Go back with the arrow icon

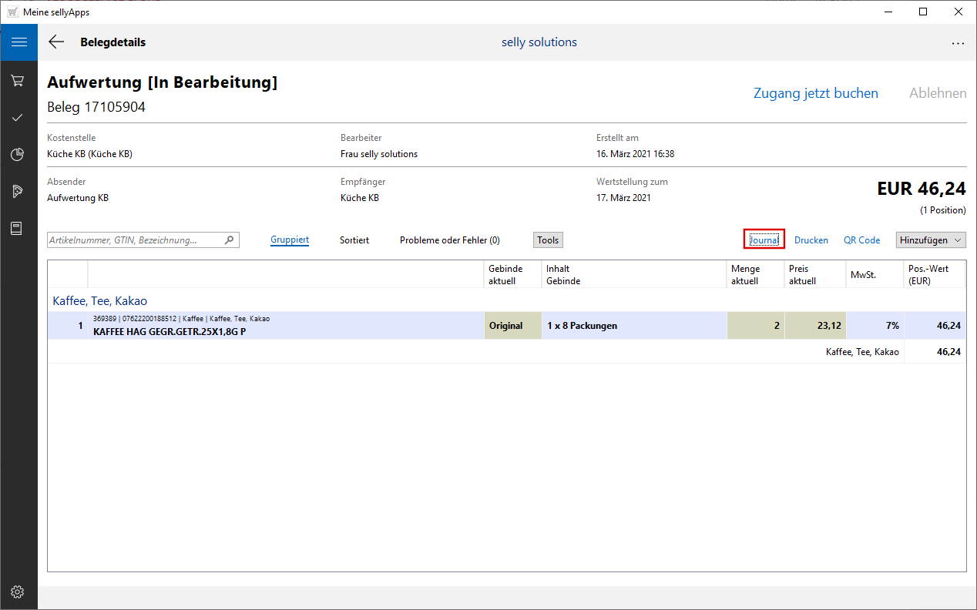click(x=56, y=42)
